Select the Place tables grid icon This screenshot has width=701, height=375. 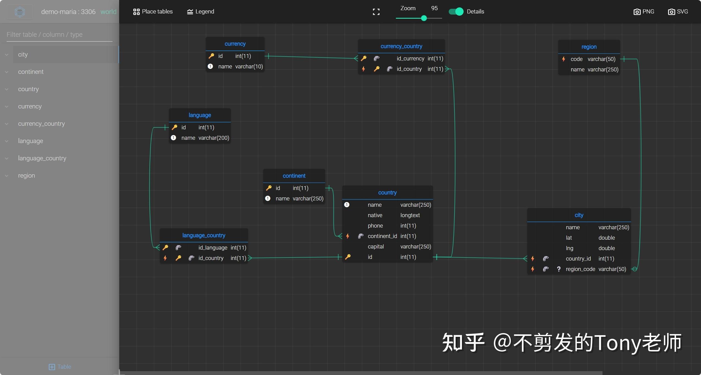click(x=137, y=12)
